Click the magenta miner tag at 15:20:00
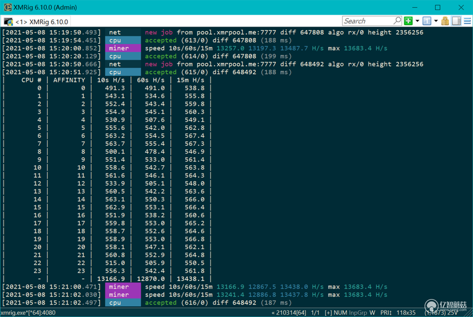Viewport: 473px width, 317px height. coord(123,48)
